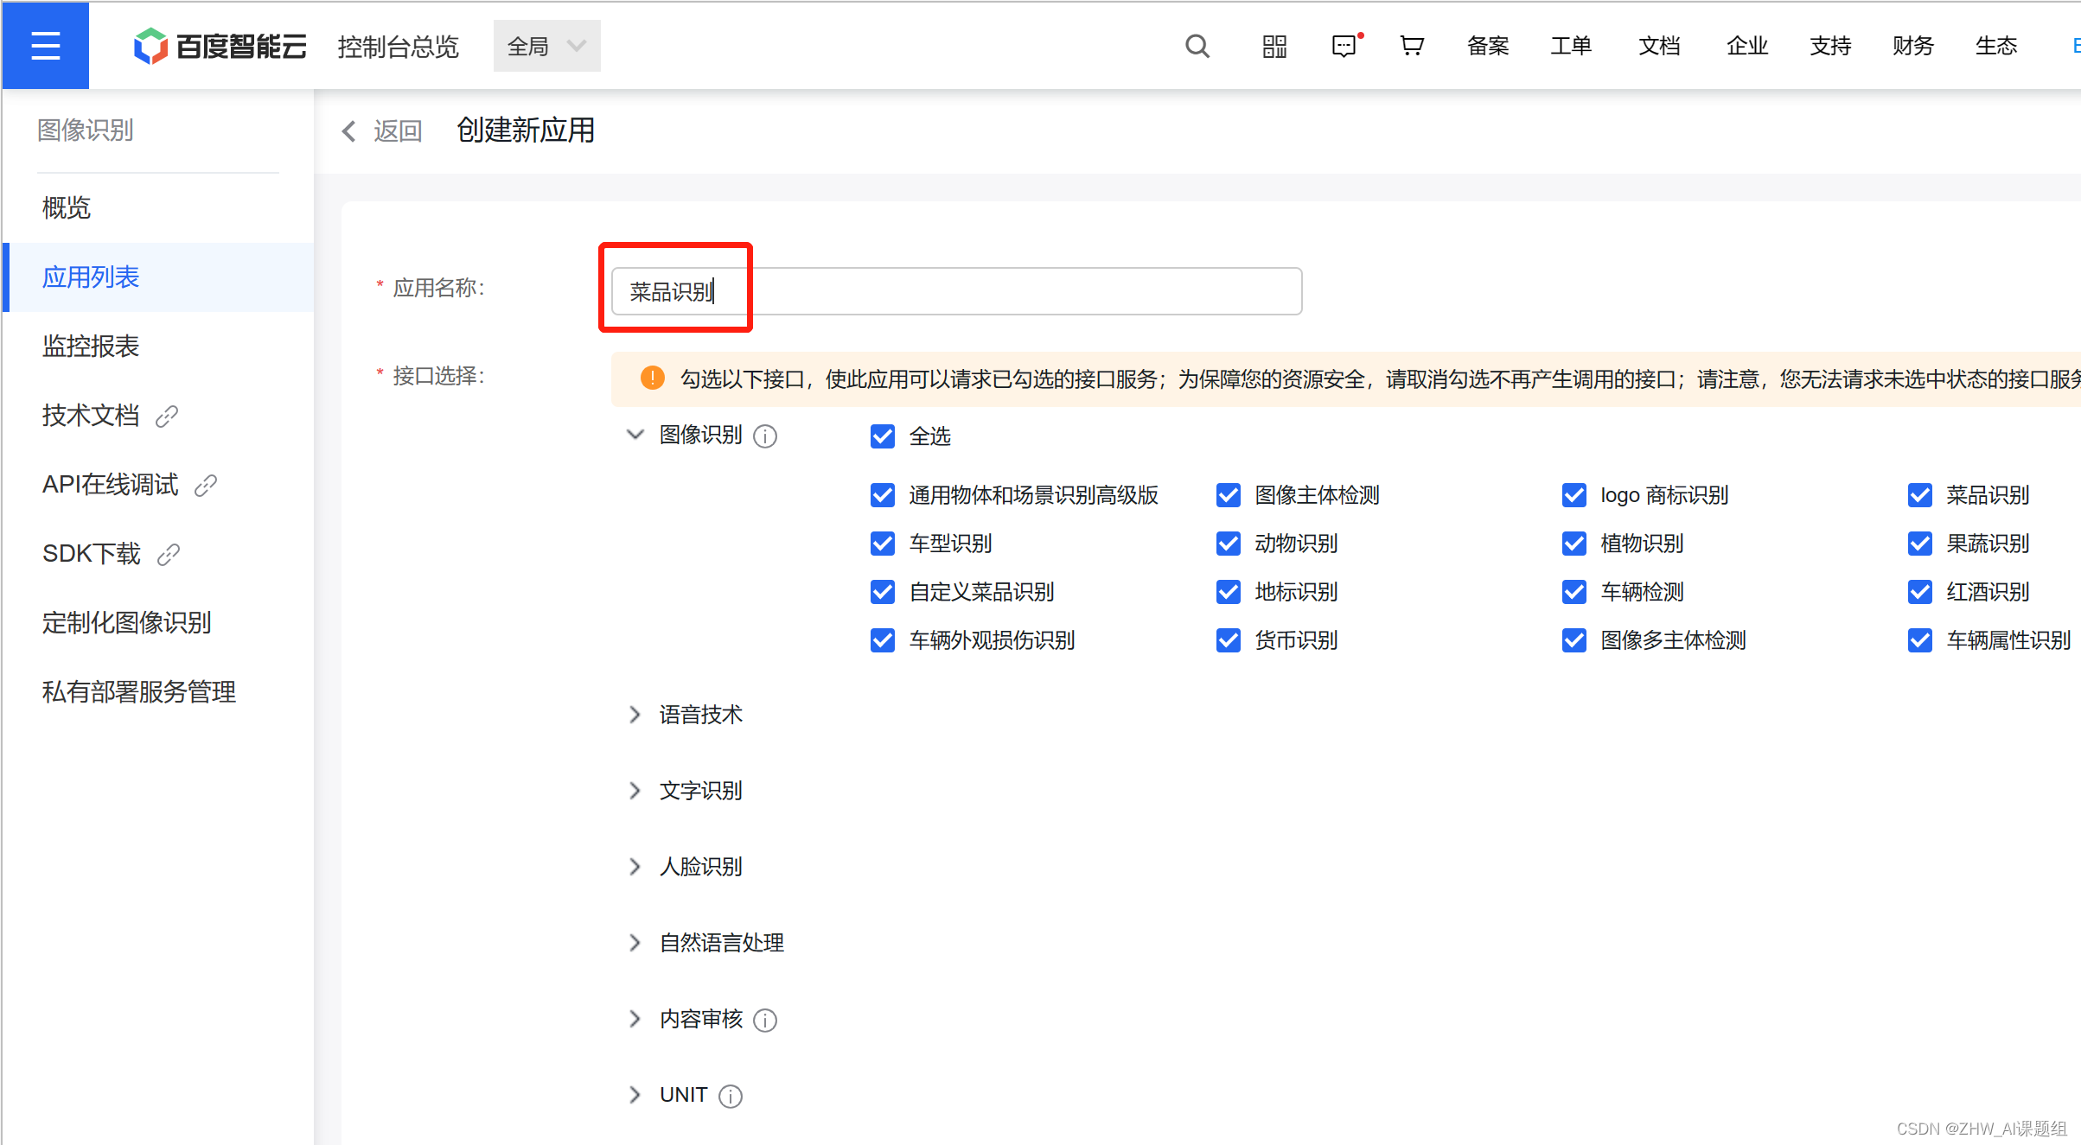Viewport: 2081px width, 1145px height.
Task: Open the product grid icon
Action: [x=1273, y=46]
